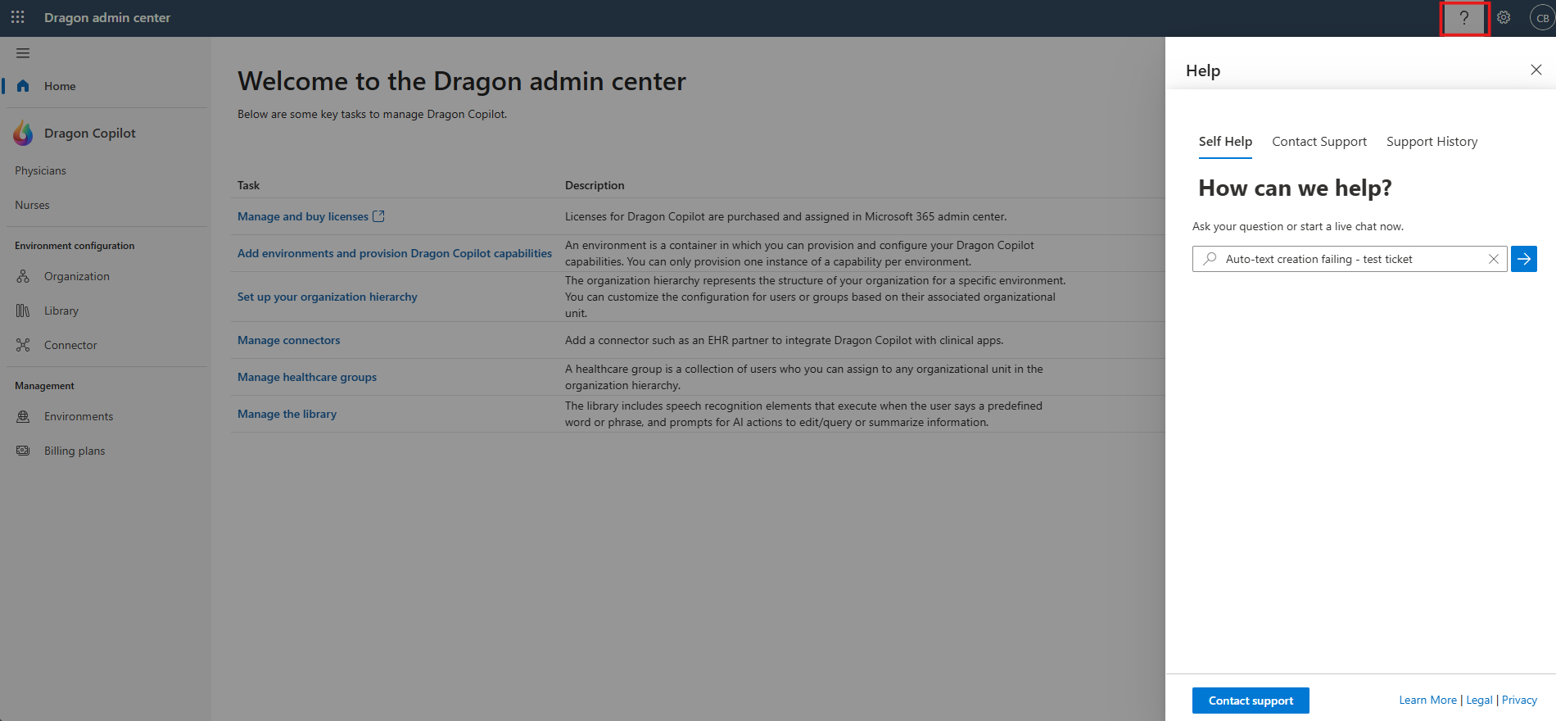Click the Contact support button

coord(1251,701)
